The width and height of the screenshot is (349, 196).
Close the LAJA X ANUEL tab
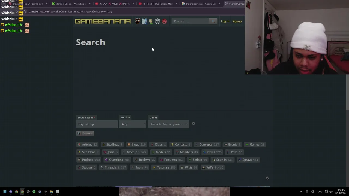[x=133, y=4]
